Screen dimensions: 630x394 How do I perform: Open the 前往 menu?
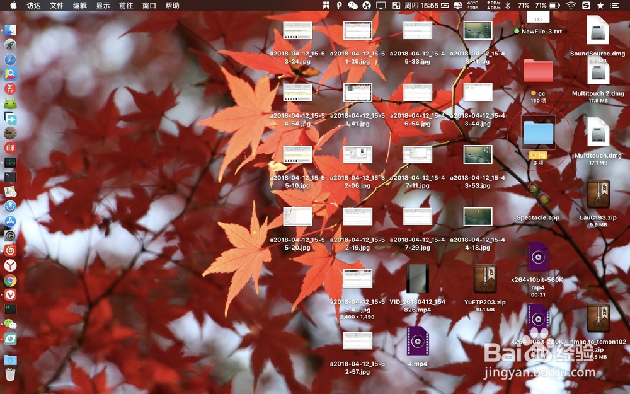tap(126, 5)
